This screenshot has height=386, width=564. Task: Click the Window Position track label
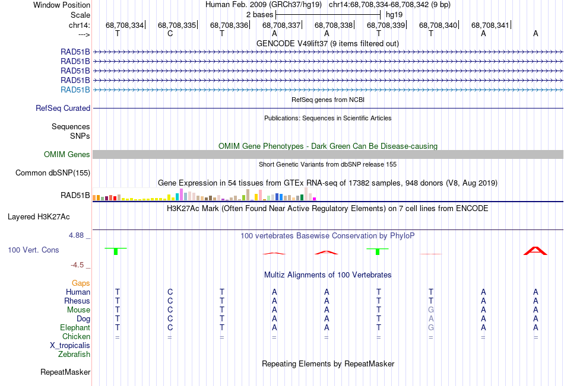[x=62, y=5]
